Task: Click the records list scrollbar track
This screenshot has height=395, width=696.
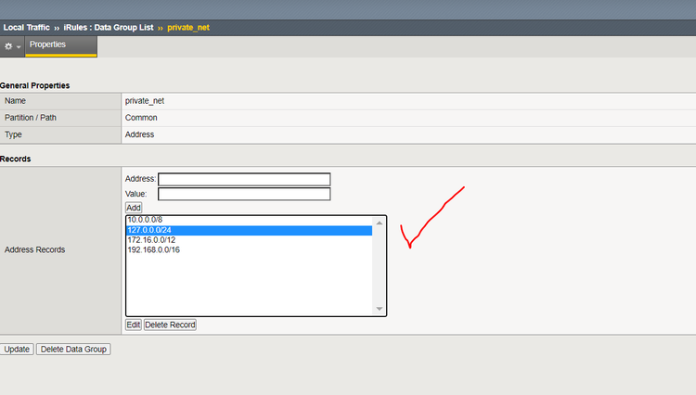Action: coord(379,269)
